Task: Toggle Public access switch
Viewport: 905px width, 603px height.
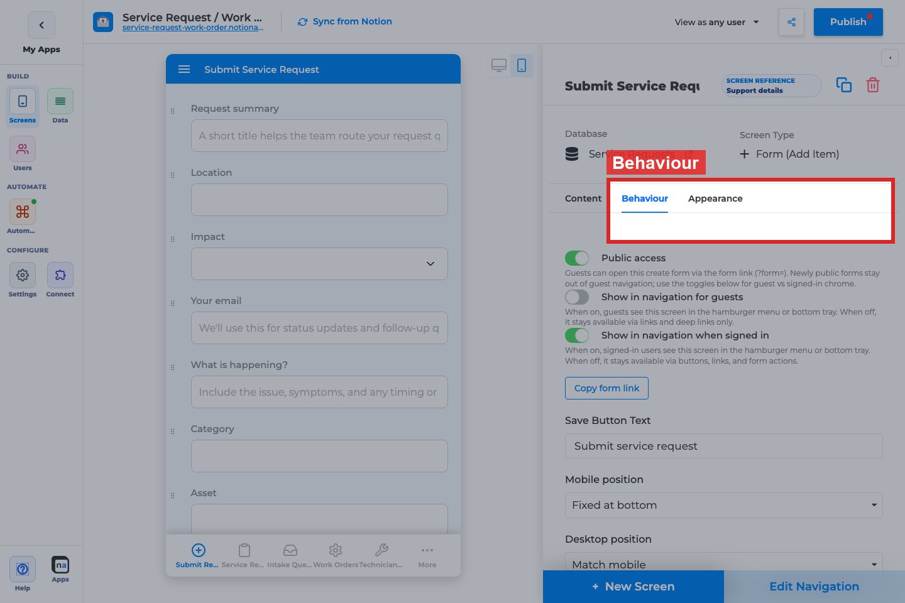Action: [x=577, y=258]
